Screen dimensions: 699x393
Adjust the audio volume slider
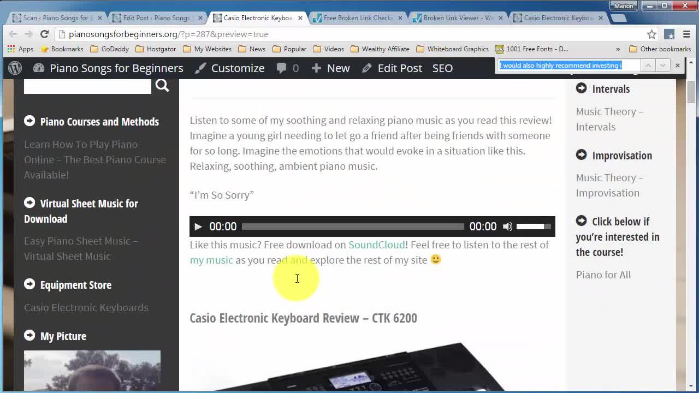pyautogui.click(x=534, y=227)
